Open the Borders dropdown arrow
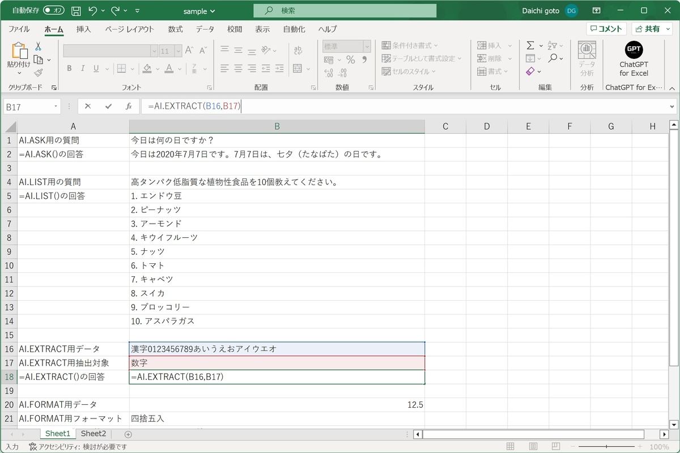This screenshot has height=453, width=680. 131,69
